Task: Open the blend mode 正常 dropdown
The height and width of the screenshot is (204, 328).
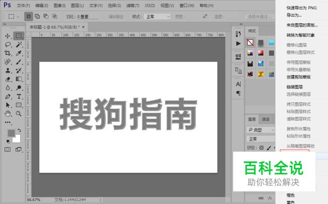Action: 261,139
